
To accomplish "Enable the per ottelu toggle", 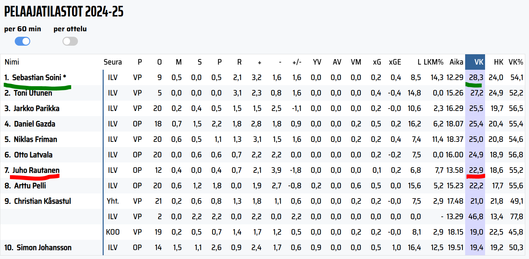I will (70, 42).
